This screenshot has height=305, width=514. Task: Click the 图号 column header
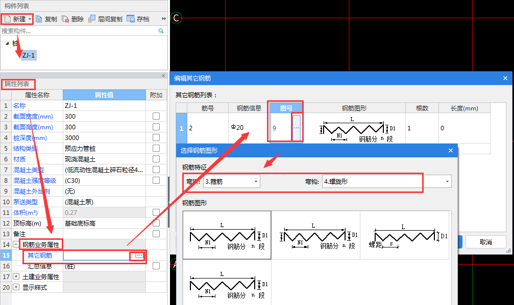pos(286,108)
